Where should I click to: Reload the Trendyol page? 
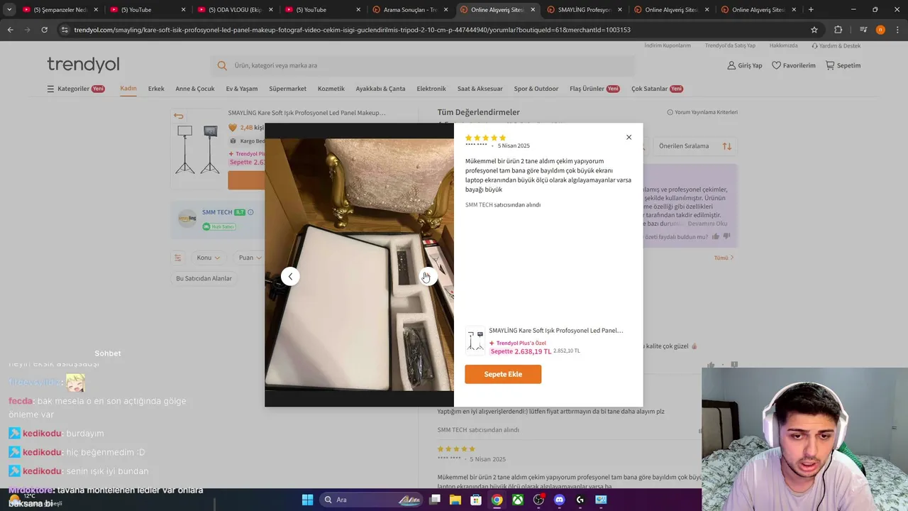point(44,30)
